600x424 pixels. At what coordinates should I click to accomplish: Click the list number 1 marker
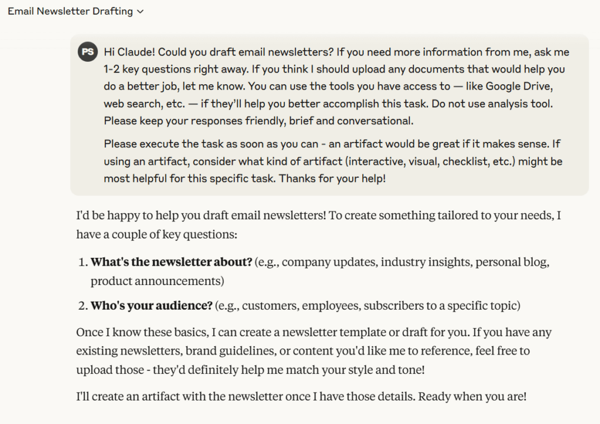click(83, 262)
